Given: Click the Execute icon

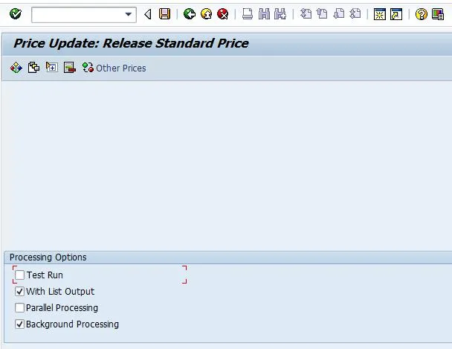Looking at the screenshot, I should coord(16,68).
